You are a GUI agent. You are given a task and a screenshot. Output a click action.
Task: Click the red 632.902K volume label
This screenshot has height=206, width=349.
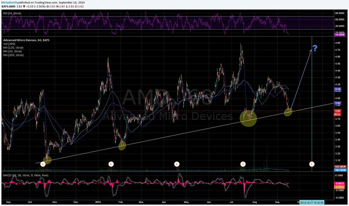(x=340, y=167)
